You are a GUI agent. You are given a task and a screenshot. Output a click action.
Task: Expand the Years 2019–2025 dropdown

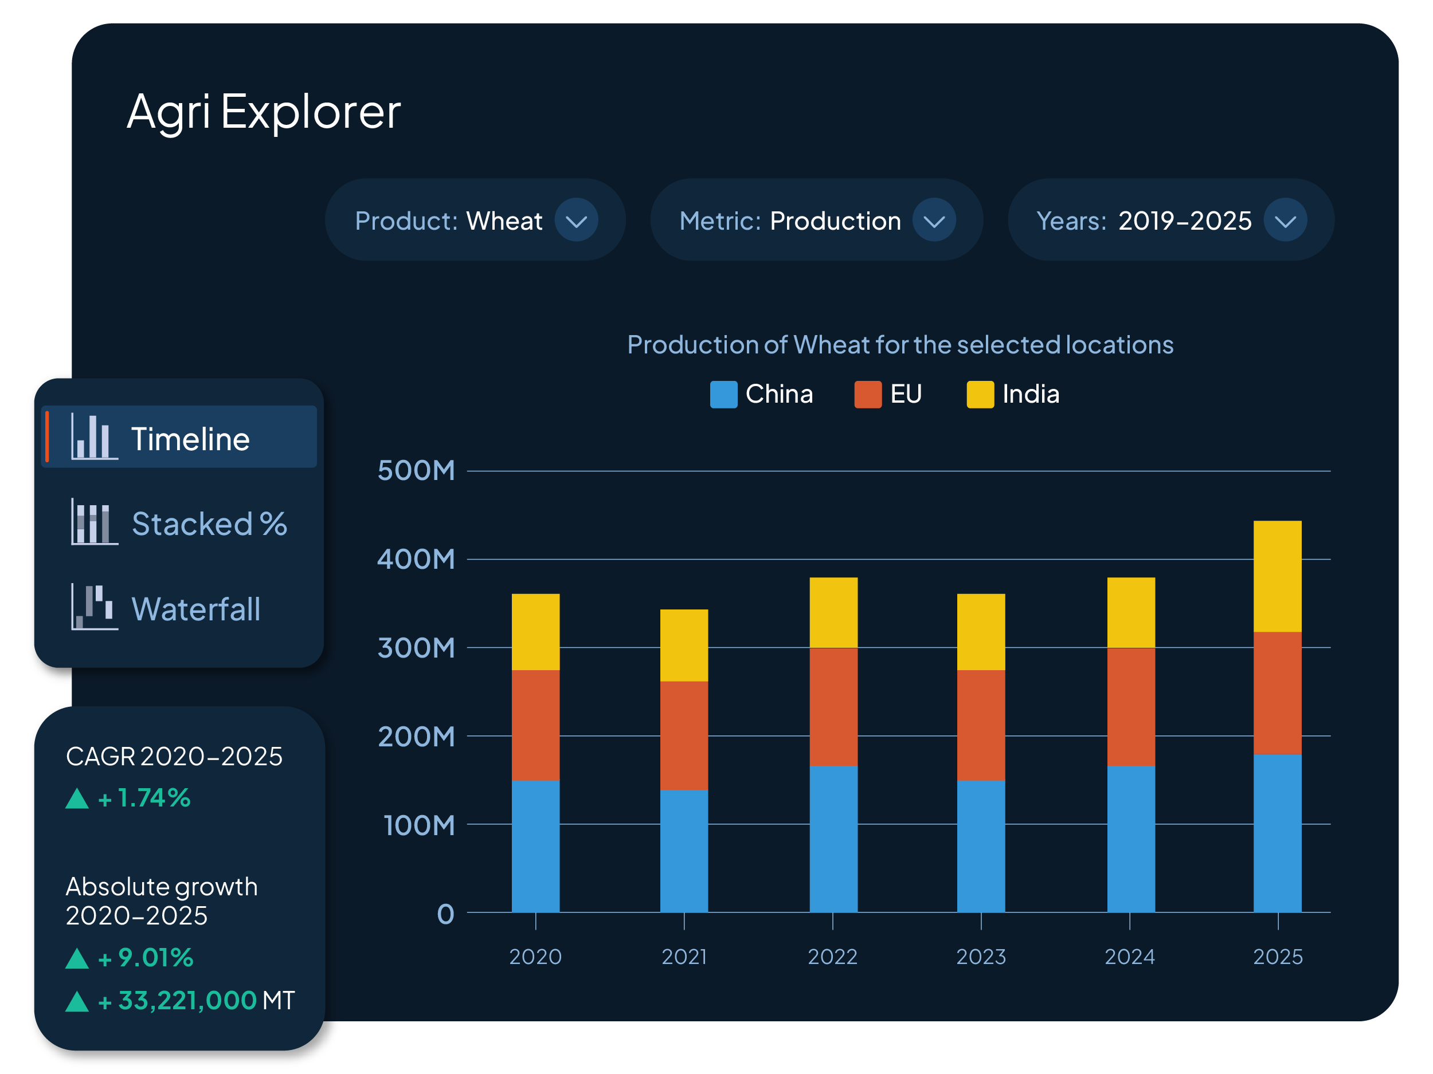1285,220
